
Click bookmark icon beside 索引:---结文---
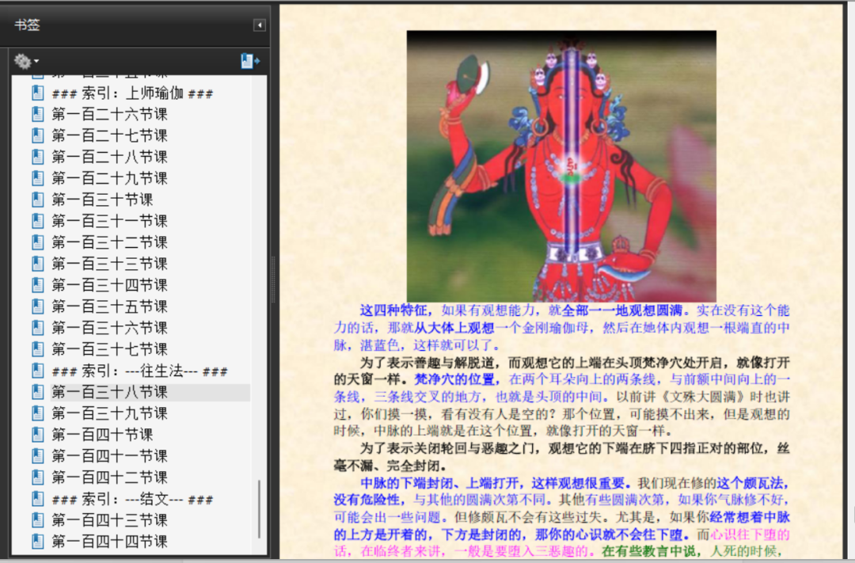(x=38, y=499)
